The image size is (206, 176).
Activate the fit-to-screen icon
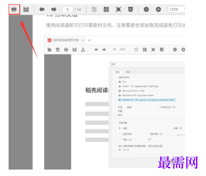point(118,9)
